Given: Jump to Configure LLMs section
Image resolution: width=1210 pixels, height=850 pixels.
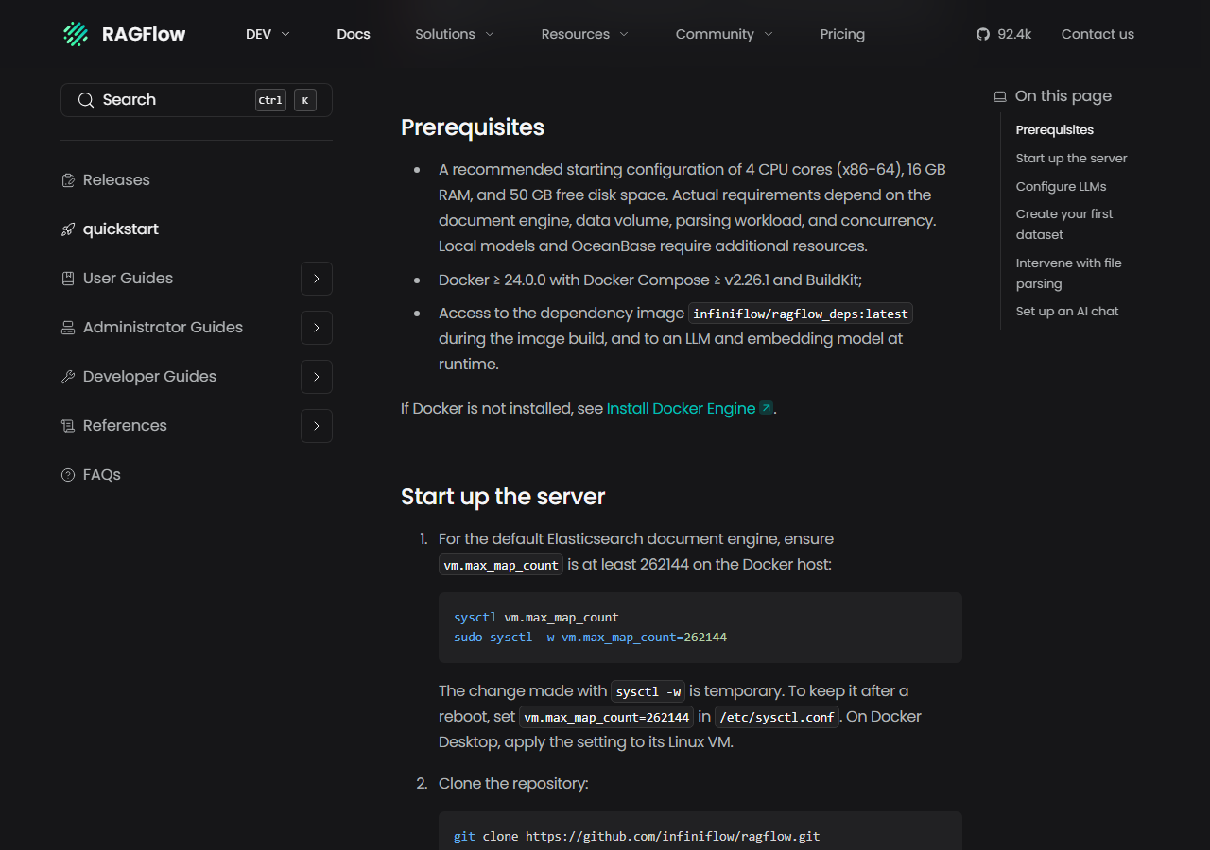Looking at the screenshot, I should pyautogui.click(x=1061, y=186).
